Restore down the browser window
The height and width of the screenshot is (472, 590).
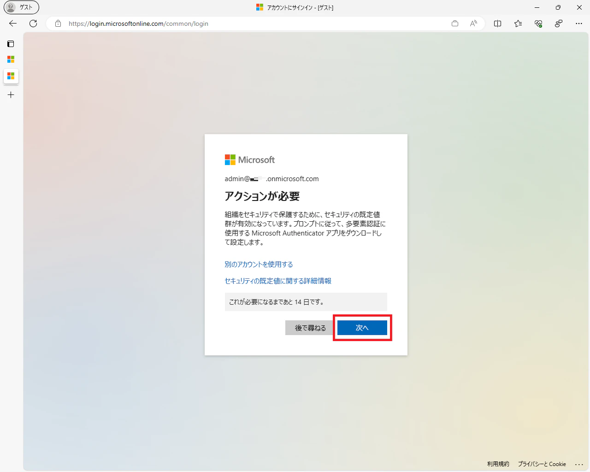click(558, 7)
